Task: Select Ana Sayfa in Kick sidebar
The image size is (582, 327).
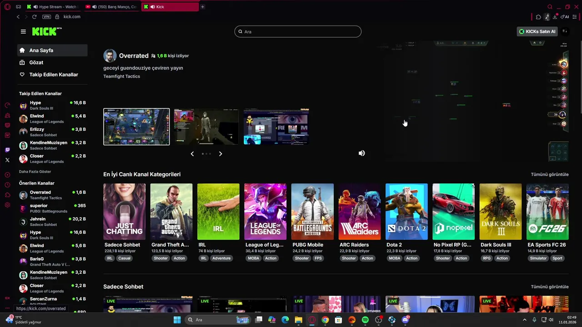Action: coord(52,50)
